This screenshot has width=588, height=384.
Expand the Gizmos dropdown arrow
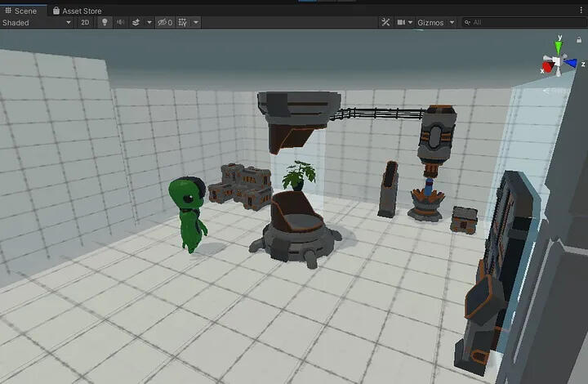tap(451, 23)
